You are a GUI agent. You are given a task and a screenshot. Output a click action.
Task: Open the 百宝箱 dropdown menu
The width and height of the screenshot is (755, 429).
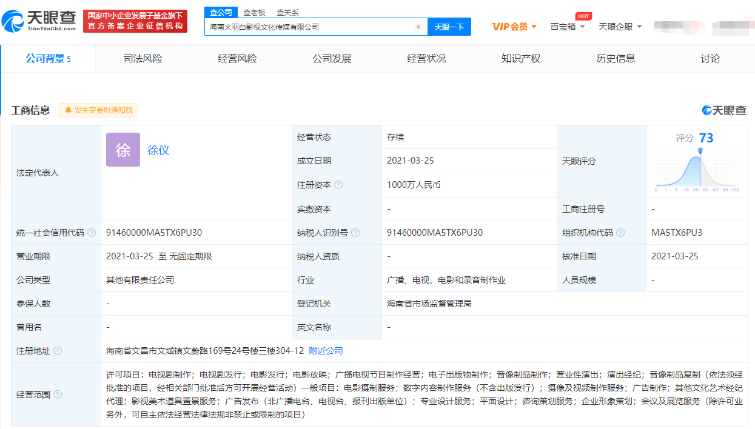click(x=568, y=27)
